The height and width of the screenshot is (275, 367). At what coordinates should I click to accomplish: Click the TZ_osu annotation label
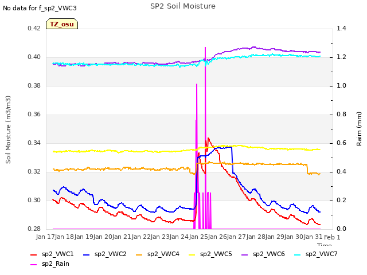(62, 24)
